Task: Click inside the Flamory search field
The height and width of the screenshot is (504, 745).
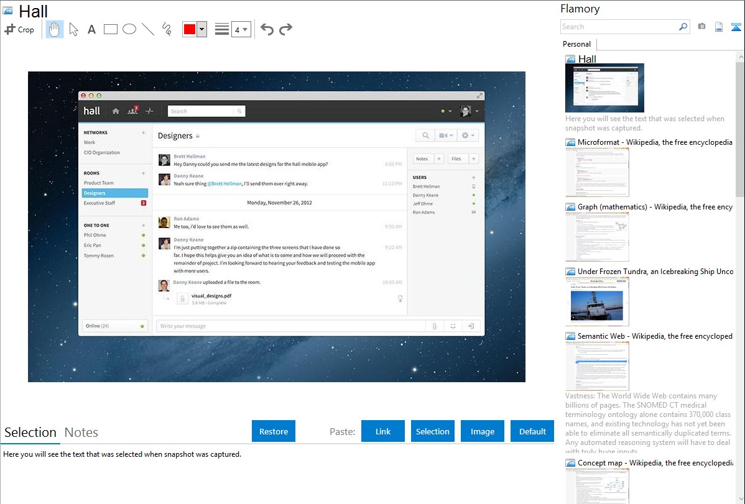Action: point(619,27)
